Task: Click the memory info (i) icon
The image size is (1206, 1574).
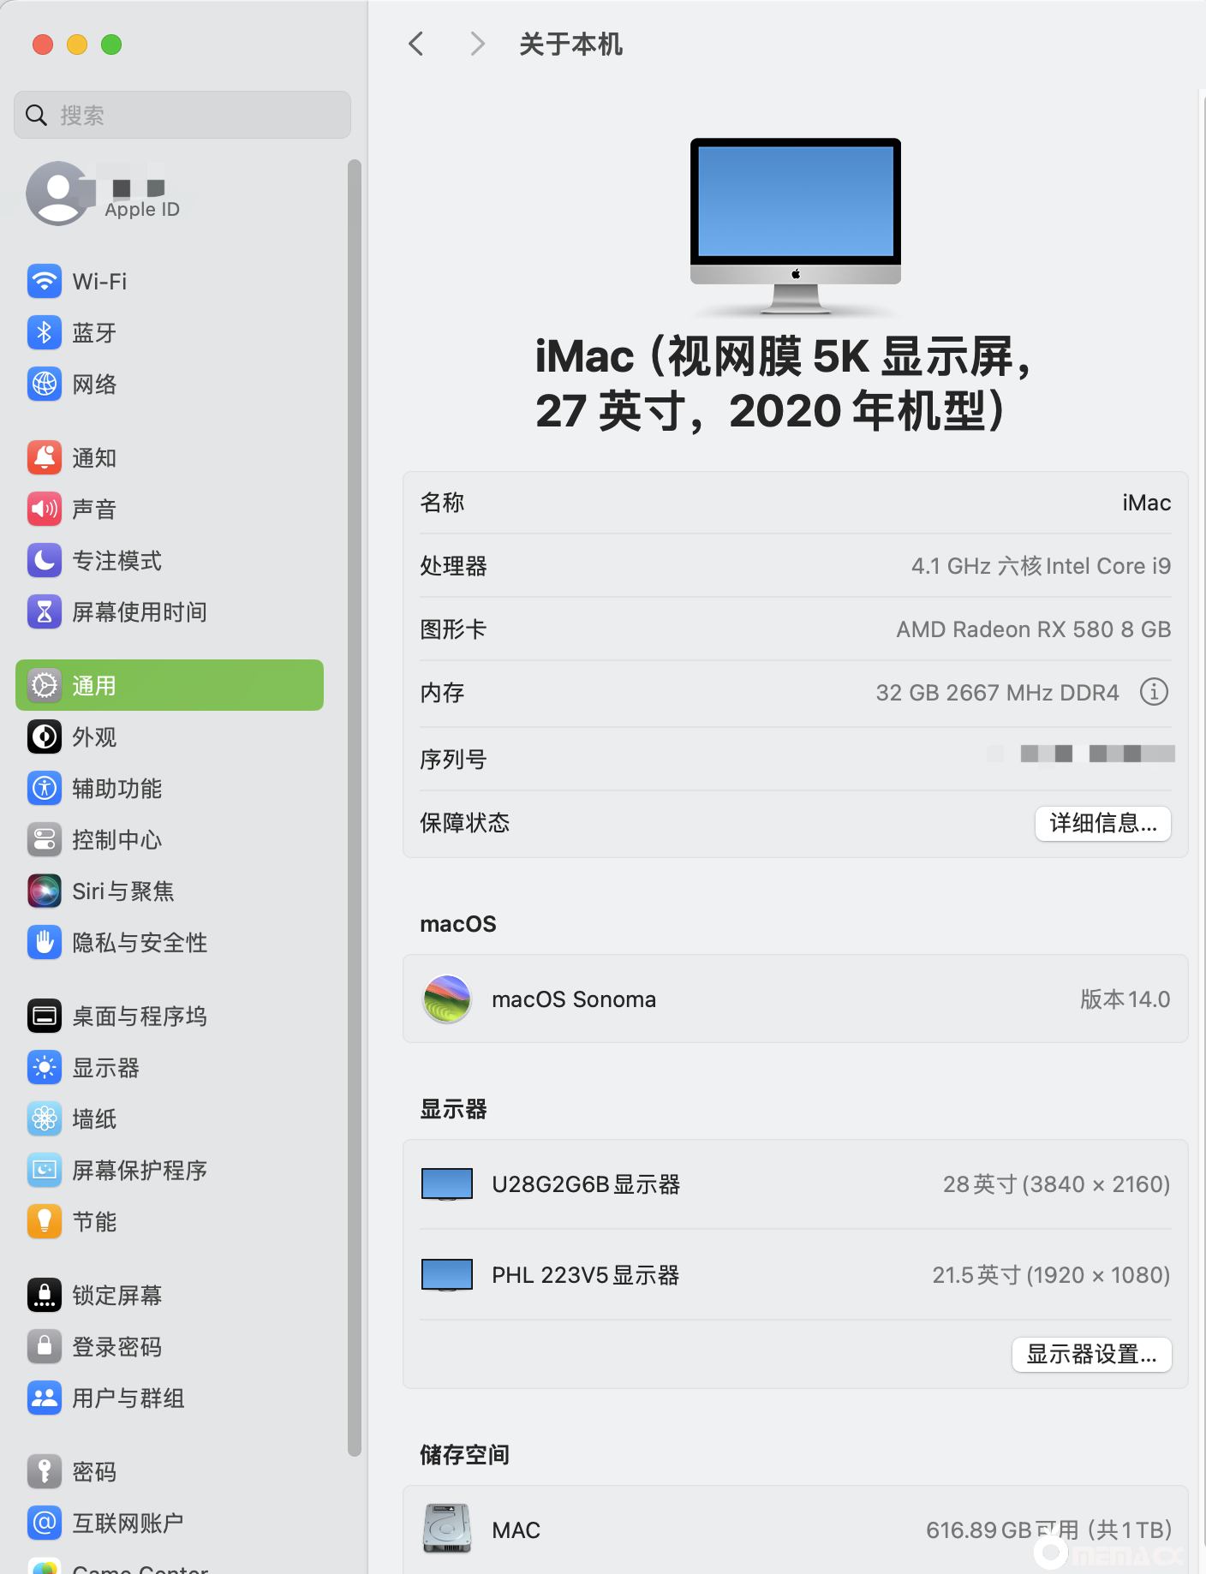Action: tap(1153, 691)
